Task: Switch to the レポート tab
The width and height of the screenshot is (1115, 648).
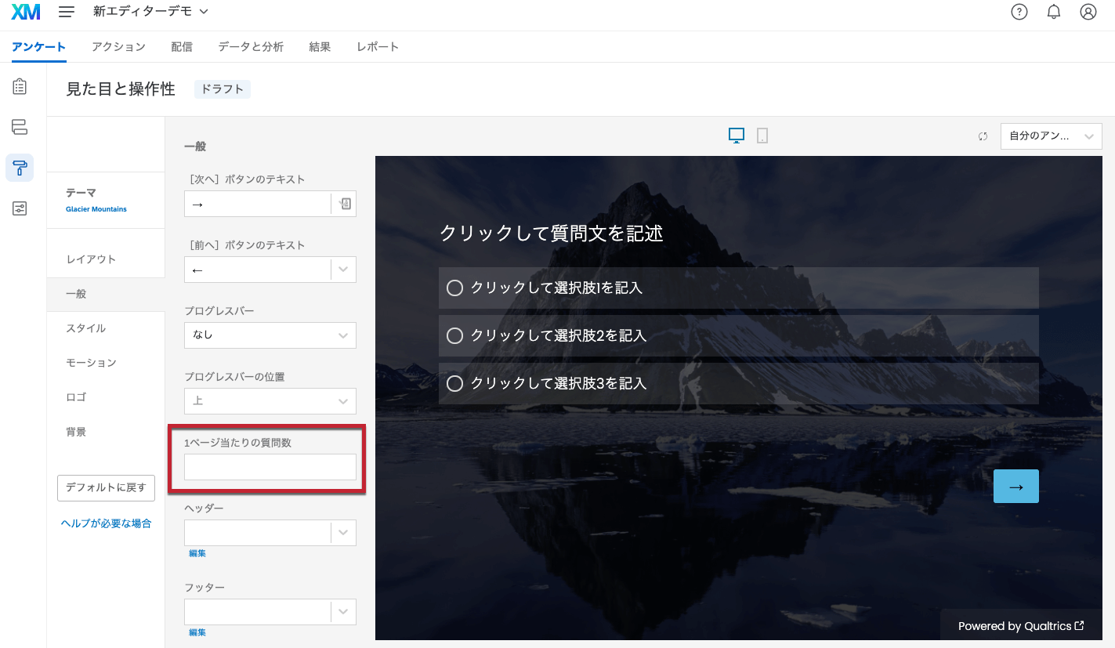Action: (x=378, y=47)
